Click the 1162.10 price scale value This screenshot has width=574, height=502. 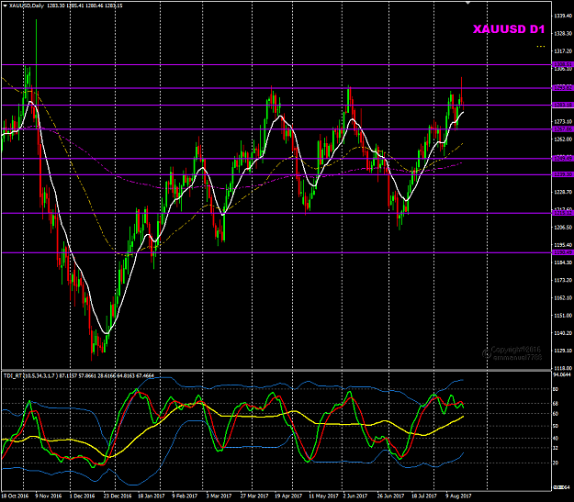pyautogui.click(x=563, y=298)
